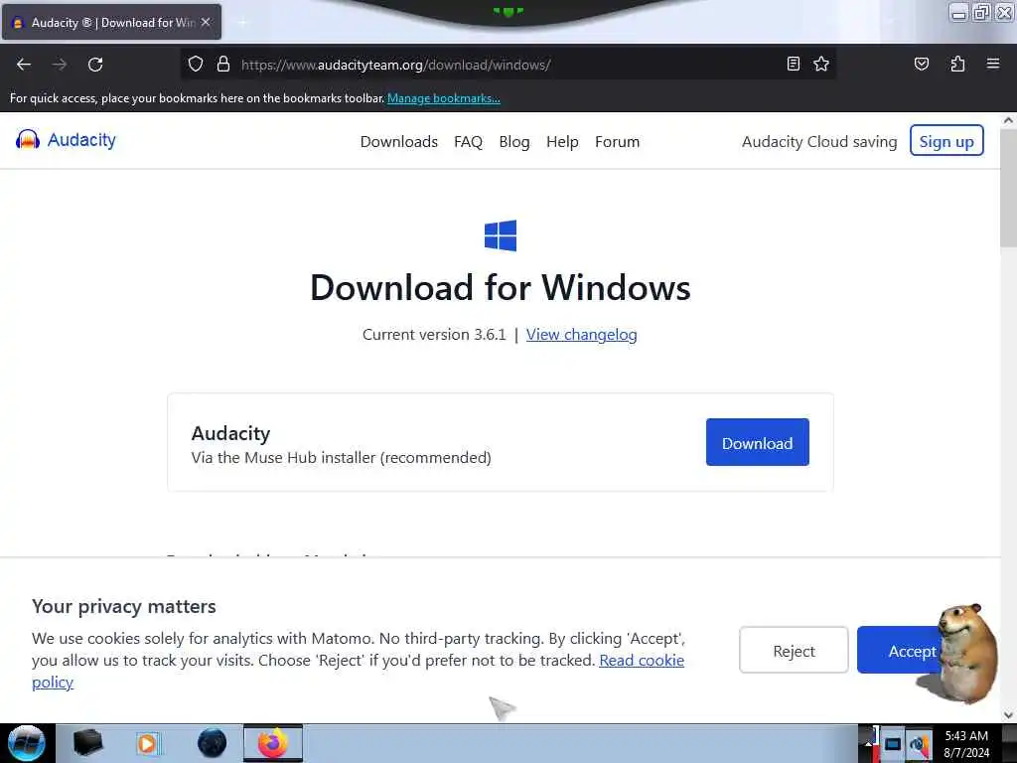Open the tracking protection shield icon

pos(196,65)
